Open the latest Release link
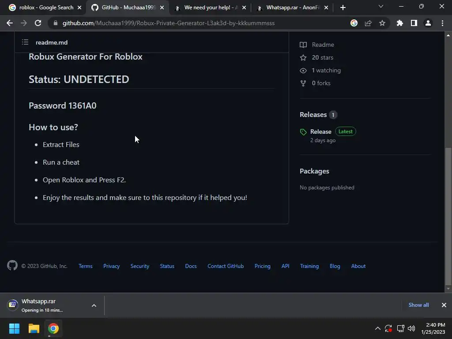The image size is (452, 339). coord(320,132)
